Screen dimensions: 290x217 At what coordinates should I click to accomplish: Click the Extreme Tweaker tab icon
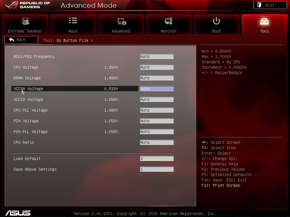[x=25, y=21]
